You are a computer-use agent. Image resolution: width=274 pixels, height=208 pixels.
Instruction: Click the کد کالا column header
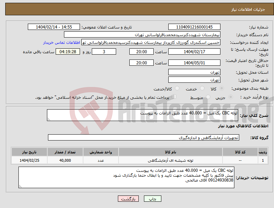[240, 152]
